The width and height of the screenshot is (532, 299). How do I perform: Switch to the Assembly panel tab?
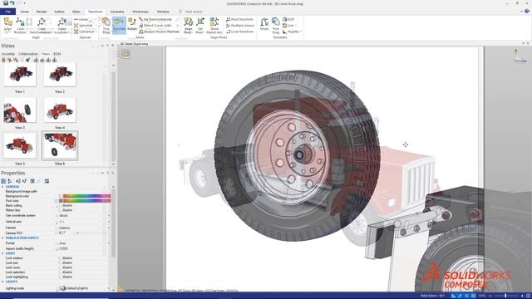8,54
